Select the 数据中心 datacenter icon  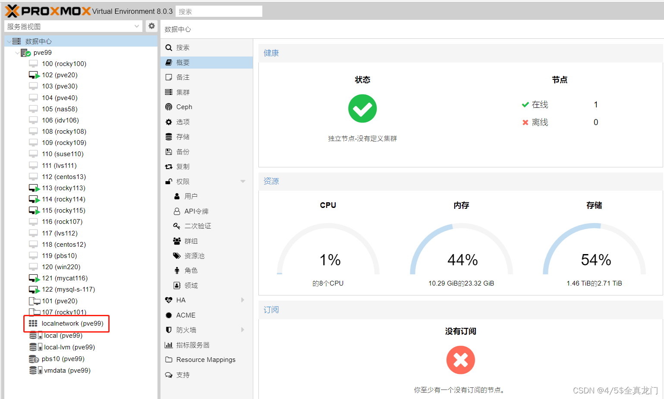[x=16, y=41]
